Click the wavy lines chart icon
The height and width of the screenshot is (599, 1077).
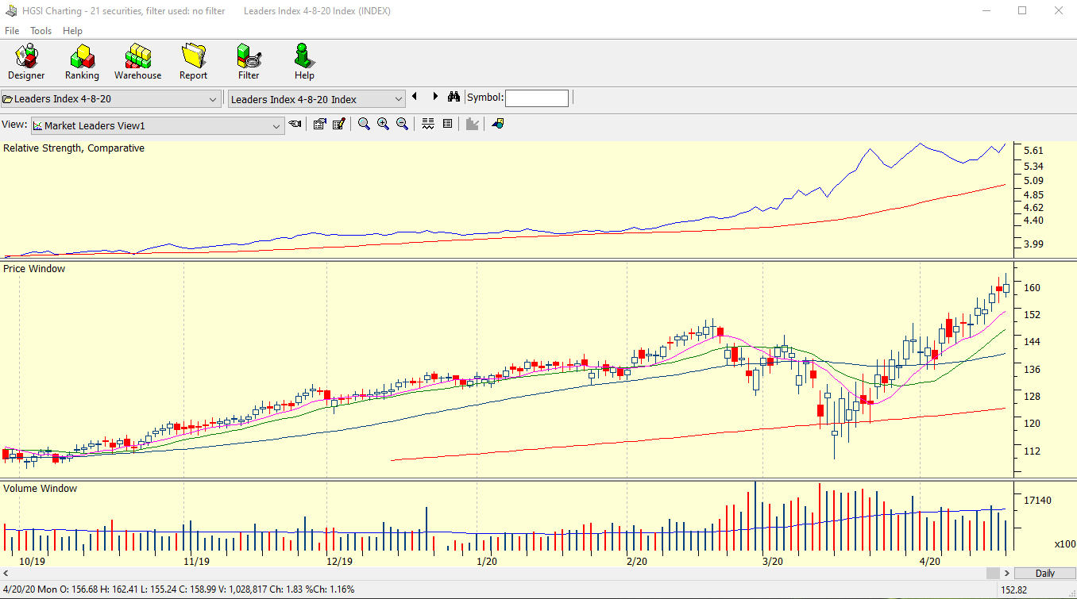coord(428,124)
